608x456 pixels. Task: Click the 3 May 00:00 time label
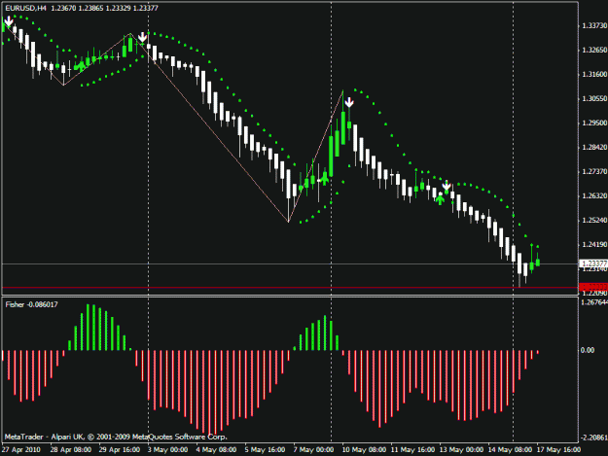tap(167, 449)
